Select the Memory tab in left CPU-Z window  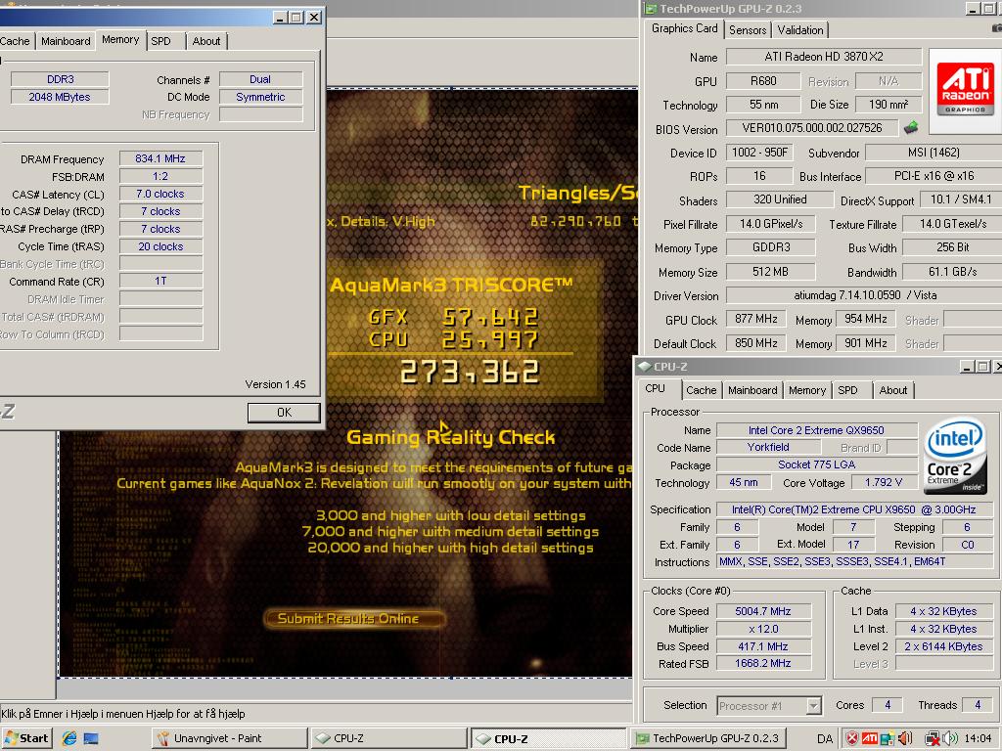(120, 39)
